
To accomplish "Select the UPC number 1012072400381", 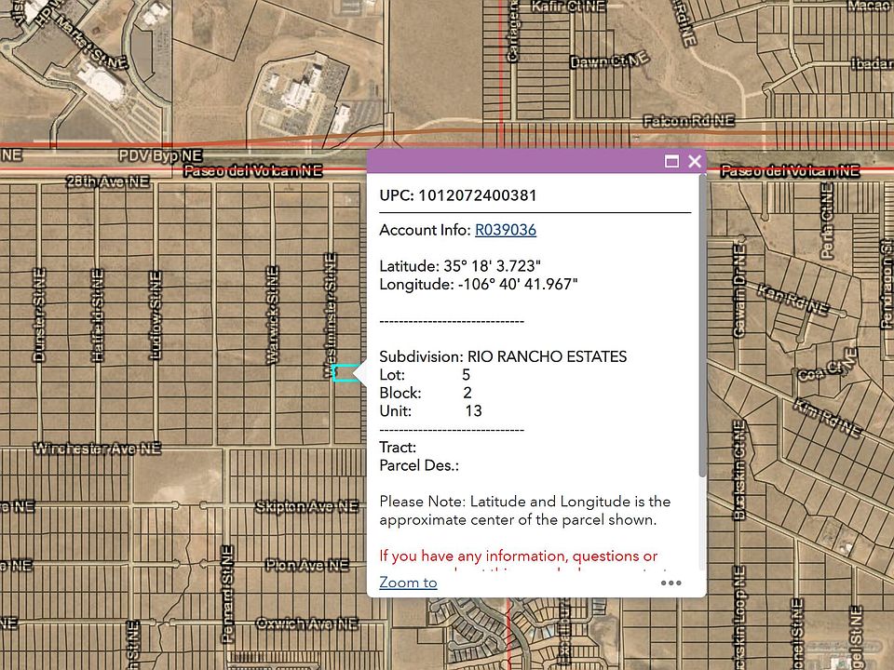I will tap(478, 195).
